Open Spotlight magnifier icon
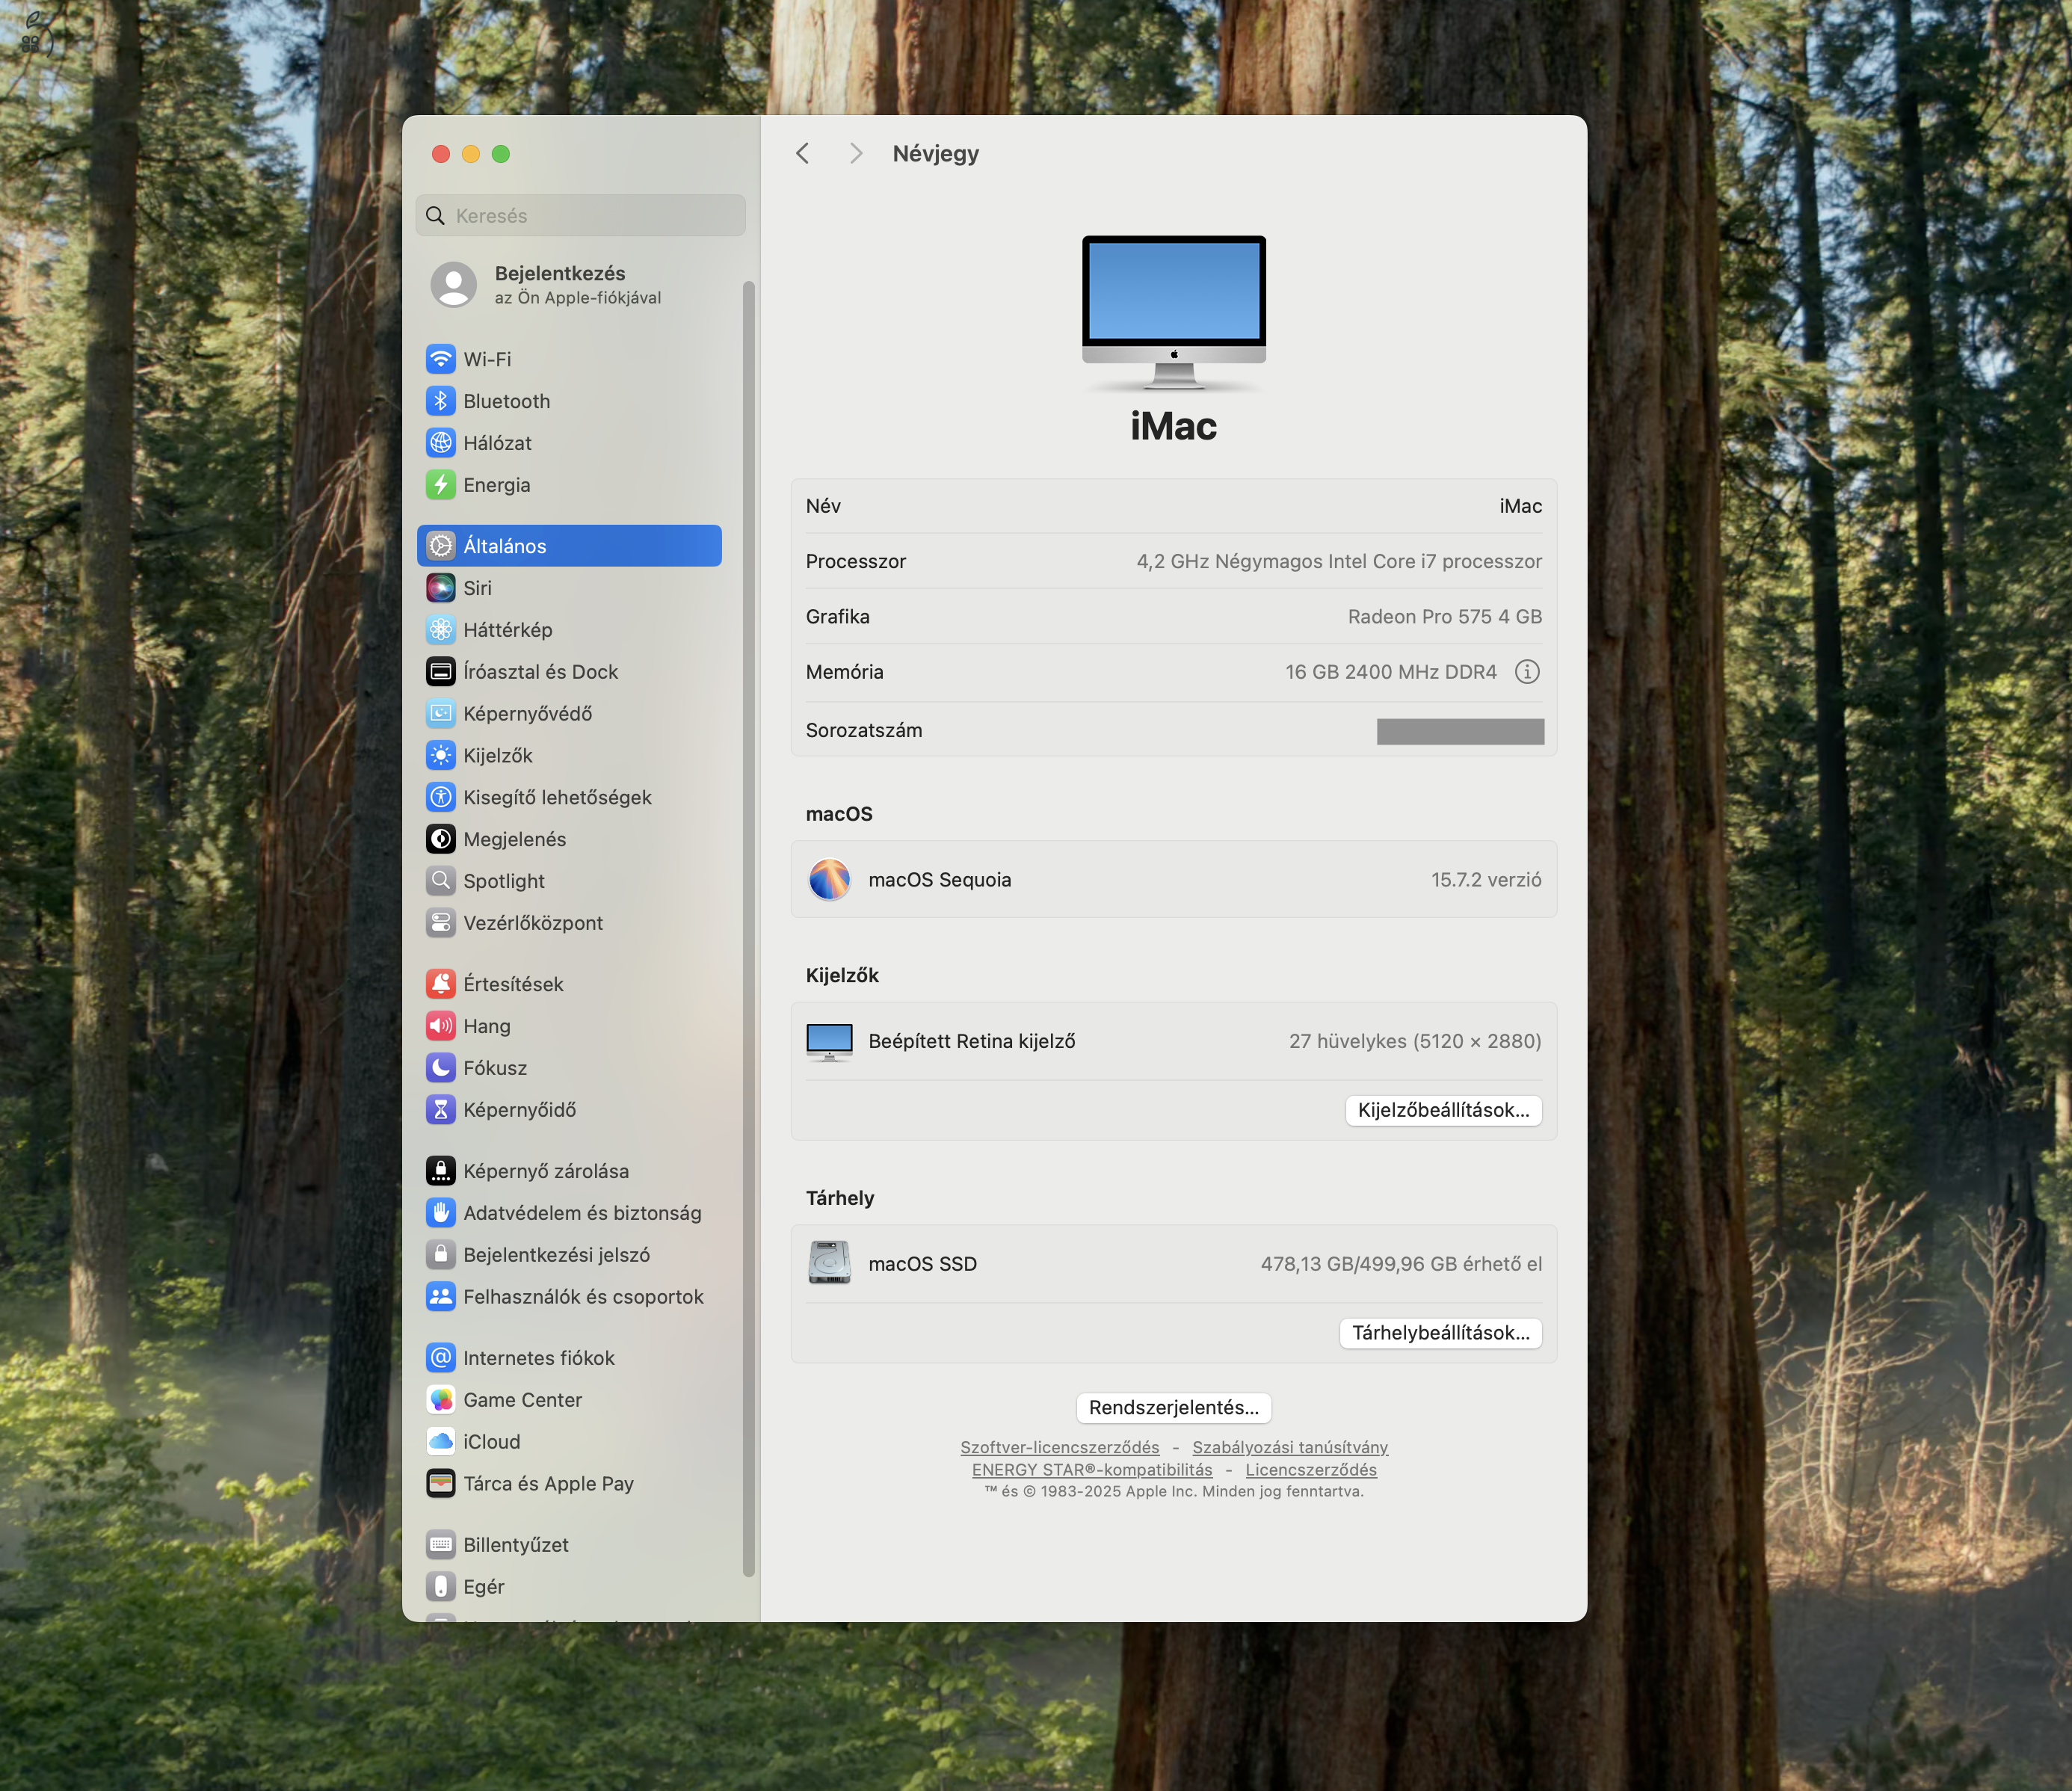The height and width of the screenshot is (1791, 2072). point(440,881)
